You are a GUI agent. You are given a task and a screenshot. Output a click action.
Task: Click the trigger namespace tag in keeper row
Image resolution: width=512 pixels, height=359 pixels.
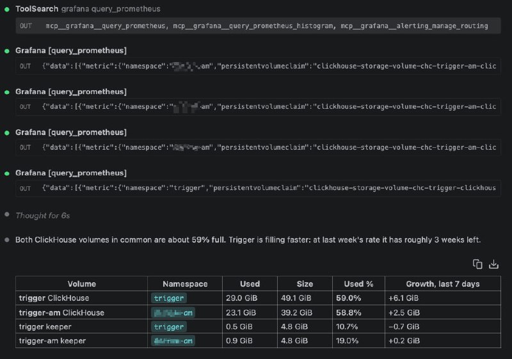pos(169,327)
